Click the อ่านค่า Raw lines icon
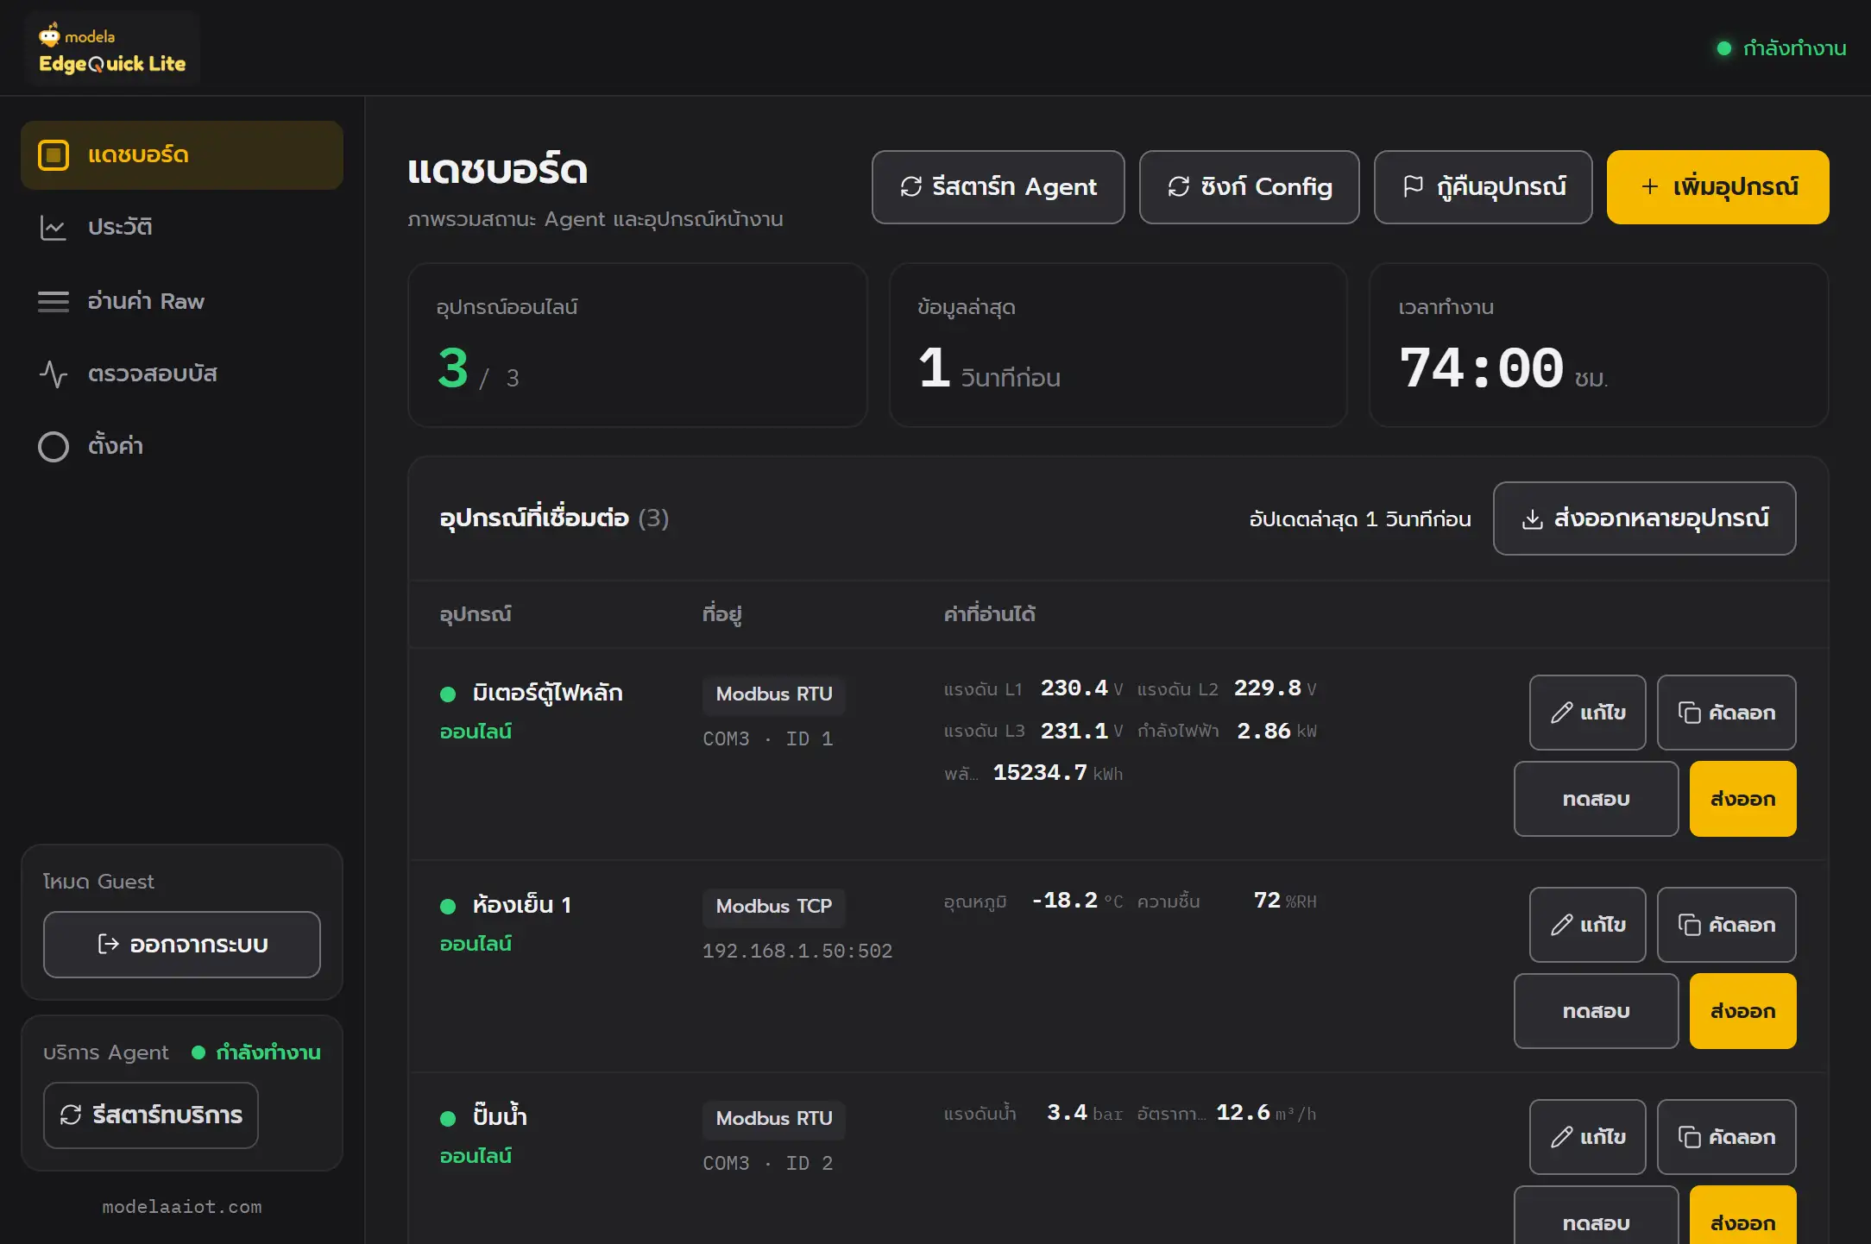The height and width of the screenshot is (1244, 1871). tap(54, 301)
